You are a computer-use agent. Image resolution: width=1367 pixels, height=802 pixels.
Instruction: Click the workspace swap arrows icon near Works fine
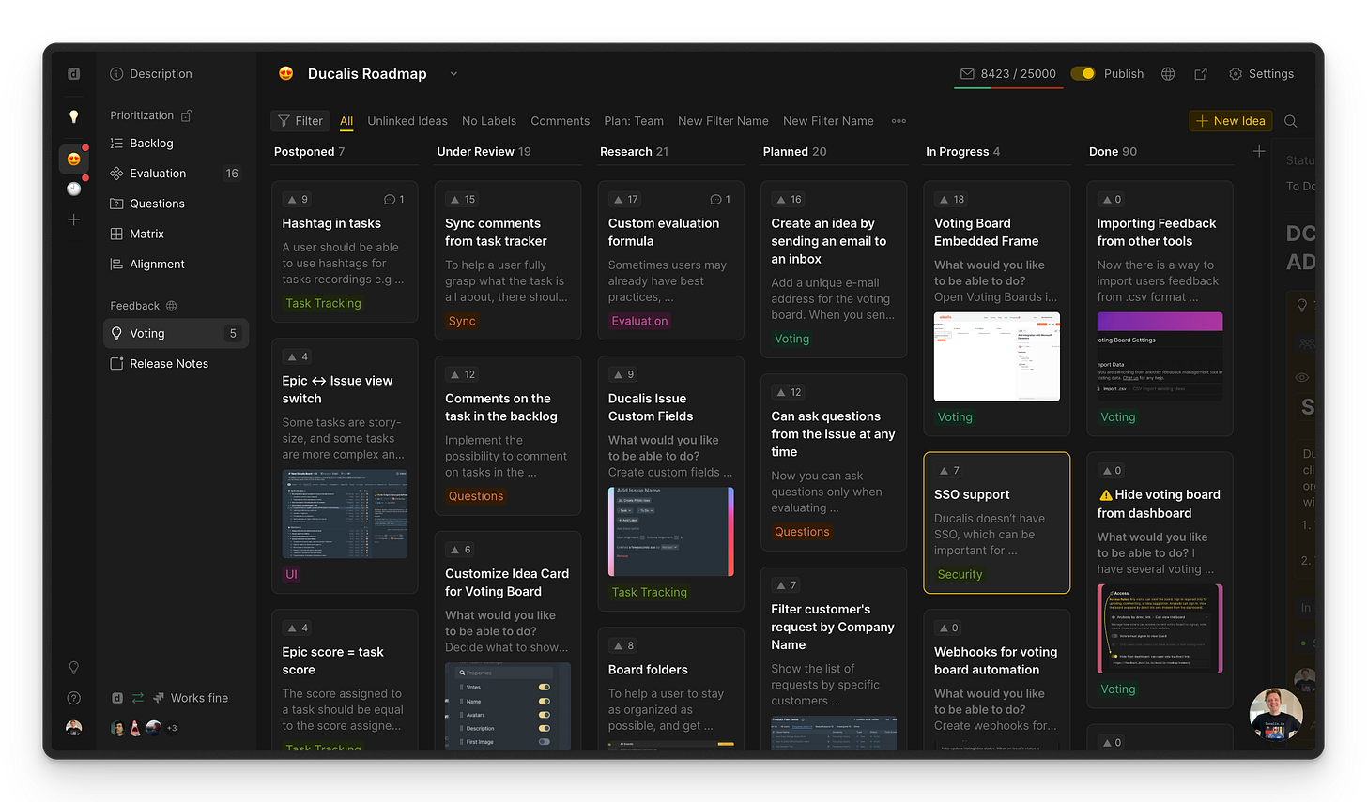(x=138, y=698)
